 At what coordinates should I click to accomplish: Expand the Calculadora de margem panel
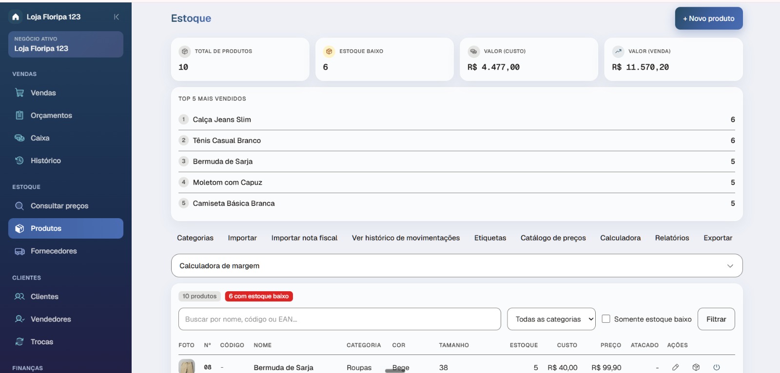(x=457, y=266)
